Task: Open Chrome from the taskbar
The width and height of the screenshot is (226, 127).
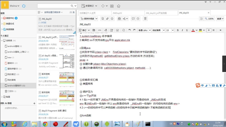Action: tap(45, 124)
